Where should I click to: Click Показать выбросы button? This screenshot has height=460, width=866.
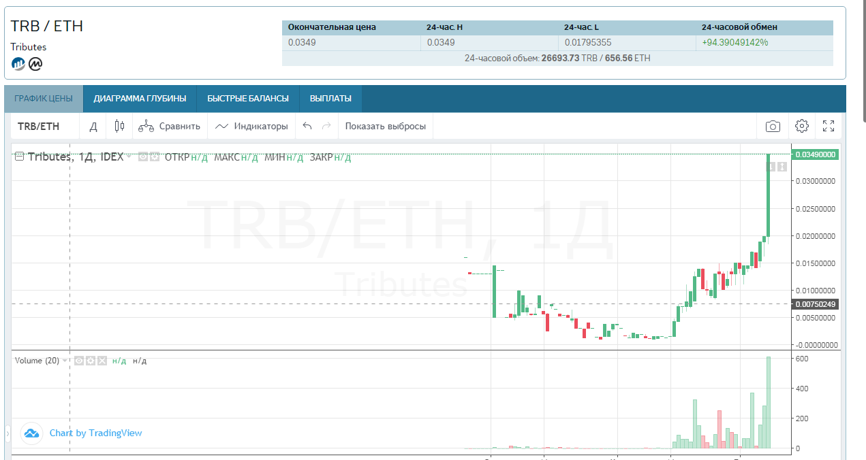(x=385, y=126)
